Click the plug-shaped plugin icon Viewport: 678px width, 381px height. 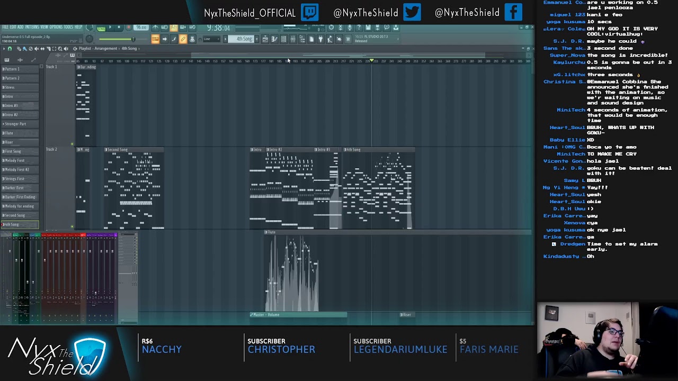pyautogui.click(x=320, y=39)
